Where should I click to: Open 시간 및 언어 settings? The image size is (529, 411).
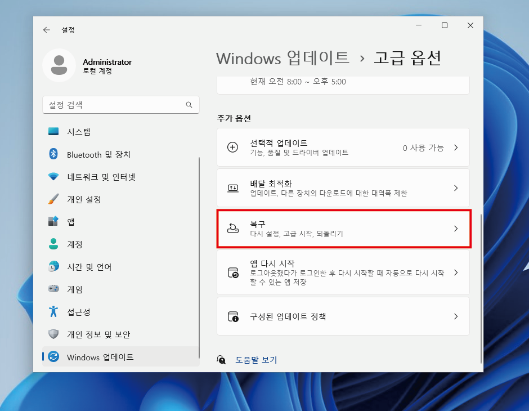(121, 266)
